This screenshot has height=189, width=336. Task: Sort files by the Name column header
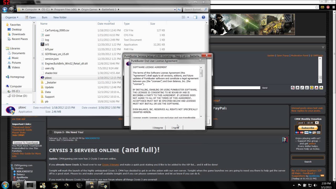click(44, 24)
